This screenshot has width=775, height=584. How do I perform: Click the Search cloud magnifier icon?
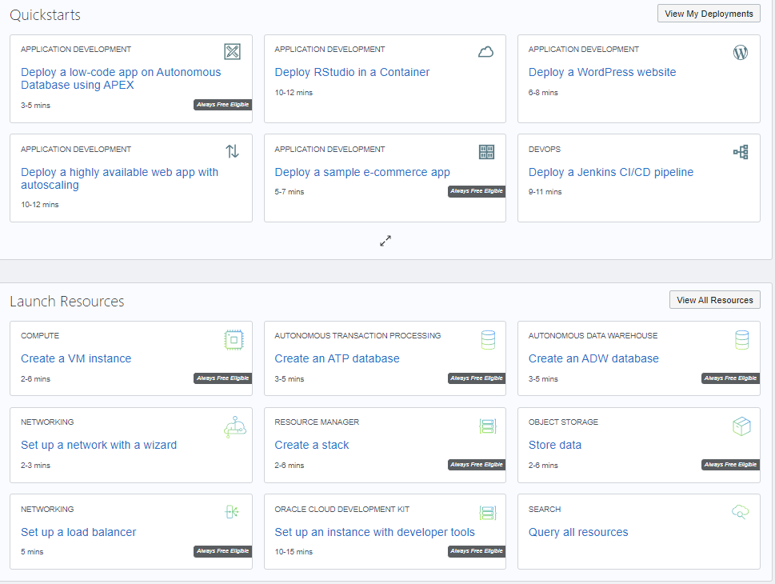tap(740, 512)
